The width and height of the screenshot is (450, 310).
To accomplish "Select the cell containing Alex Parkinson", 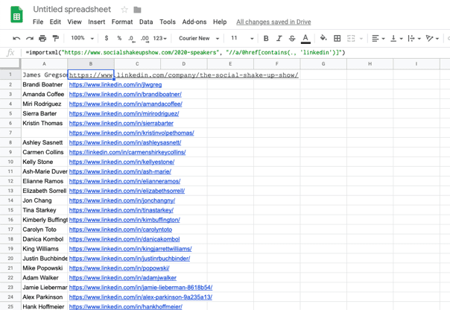I will (x=44, y=297).
